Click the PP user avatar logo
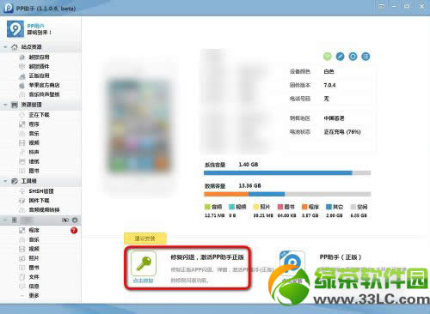Image resolution: width=430 pixels, height=314 pixels. 15,28
